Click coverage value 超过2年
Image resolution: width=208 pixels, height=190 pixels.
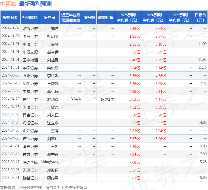pyautogui.click(x=107, y=99)
